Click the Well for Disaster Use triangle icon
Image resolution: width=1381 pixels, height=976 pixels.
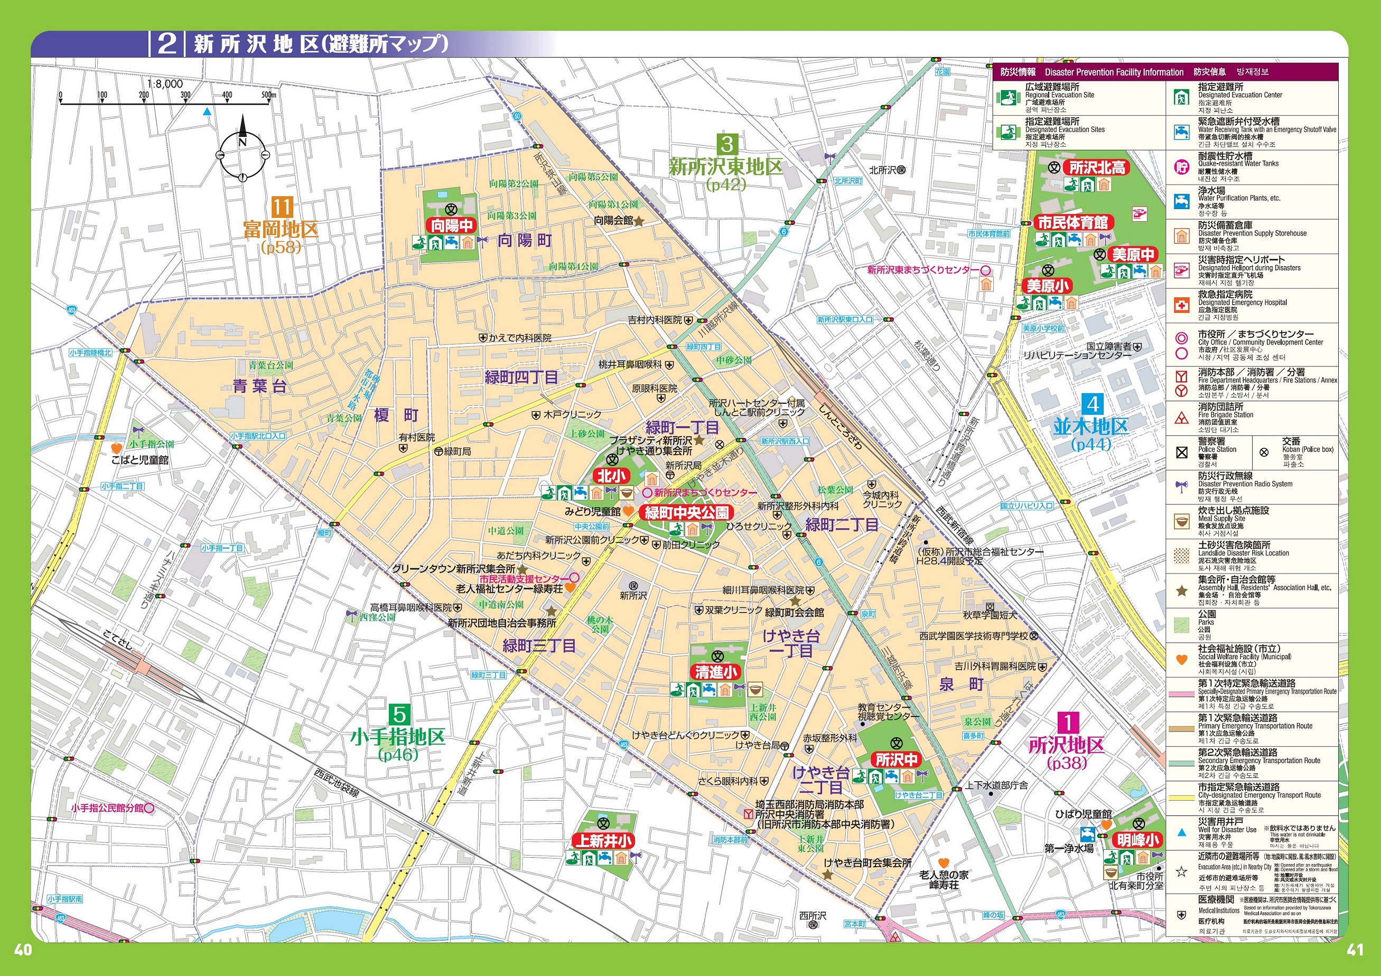1181,833
